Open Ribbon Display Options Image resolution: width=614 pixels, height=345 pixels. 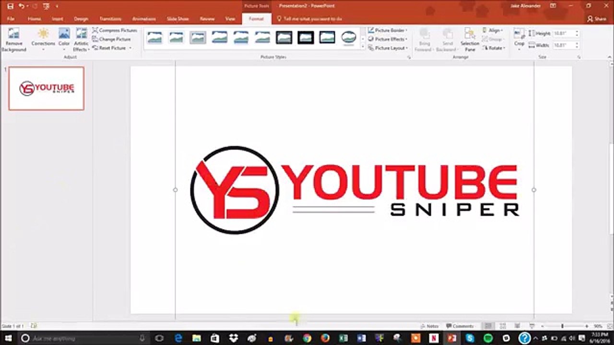click(x=553, y=6)
